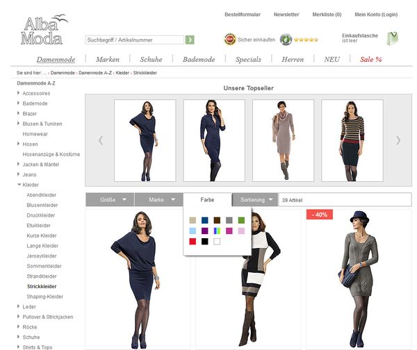Open the Schuhe main navigation tab
This screenshot has height=350, width=417.
151,60
